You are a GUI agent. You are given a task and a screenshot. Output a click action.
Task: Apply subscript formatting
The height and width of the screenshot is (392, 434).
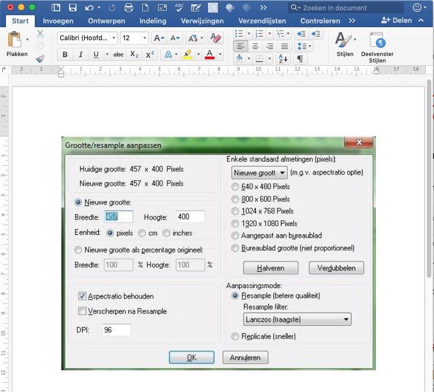click(134, 54)
